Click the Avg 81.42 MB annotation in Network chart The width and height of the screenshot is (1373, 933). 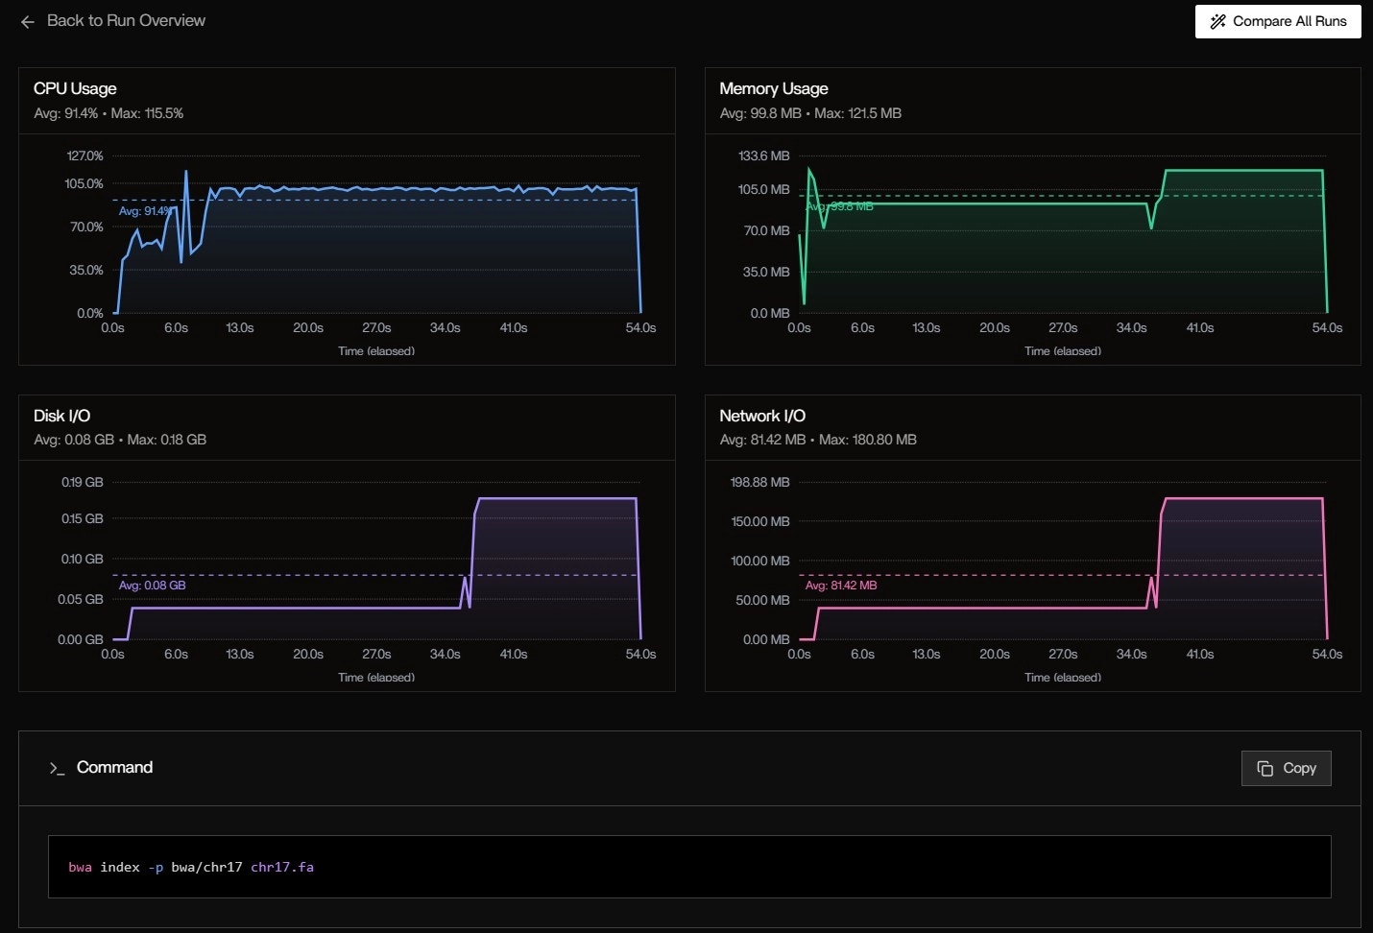[842, 585]
